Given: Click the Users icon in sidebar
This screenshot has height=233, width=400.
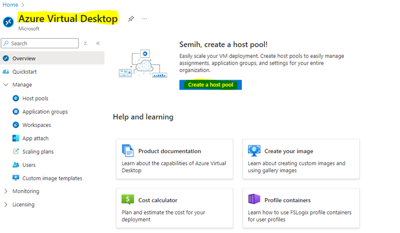Looking at the screenshot, I should tap(15, 165).
